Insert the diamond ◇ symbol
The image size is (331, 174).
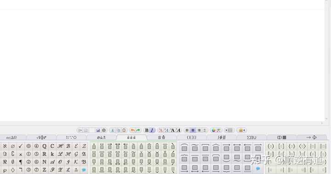point(13,170)
